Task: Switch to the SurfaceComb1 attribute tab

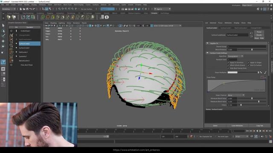Action: click(226, 28)
